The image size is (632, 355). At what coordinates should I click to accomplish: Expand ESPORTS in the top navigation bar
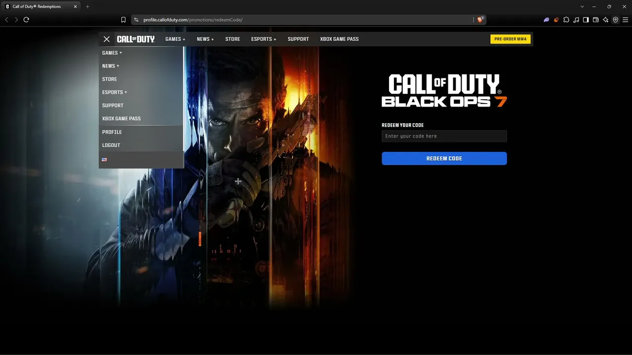tap(264, 39)
